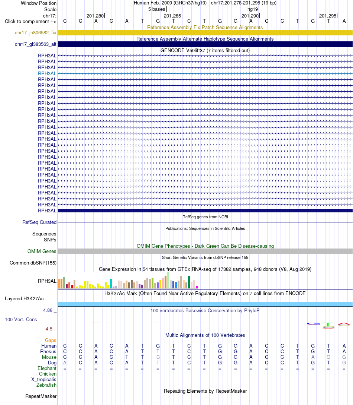Select the 'Dog' species row label

pyautogui.click(x=52, y=363)
